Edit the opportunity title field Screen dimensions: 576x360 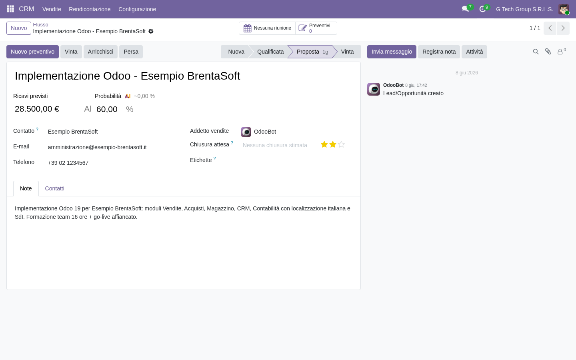184,76
